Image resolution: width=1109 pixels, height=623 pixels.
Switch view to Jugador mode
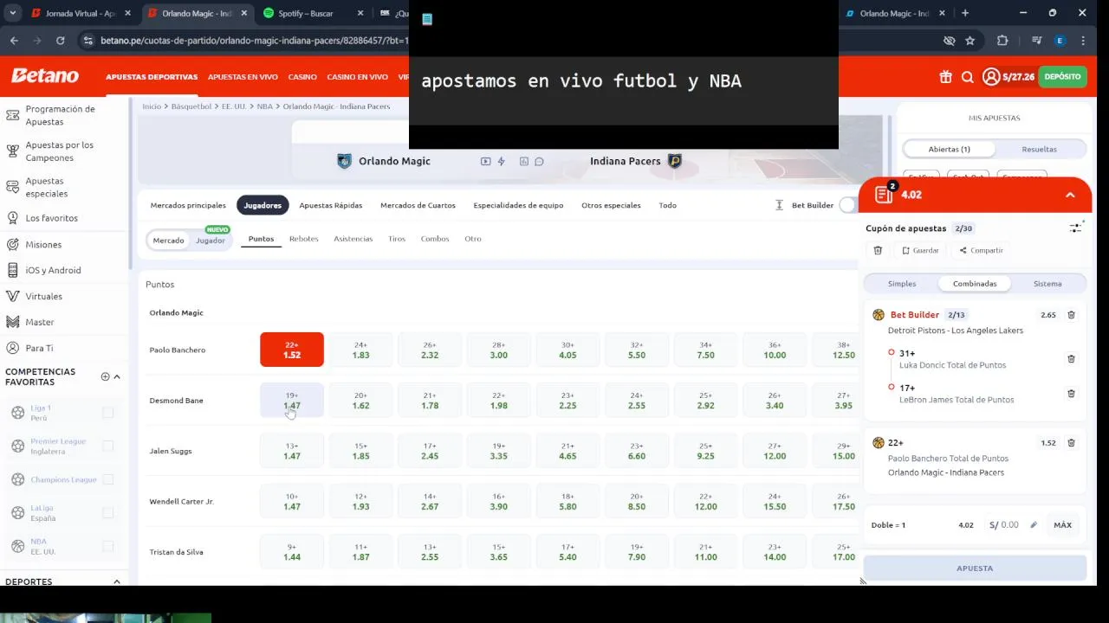[x=211, y=240]
